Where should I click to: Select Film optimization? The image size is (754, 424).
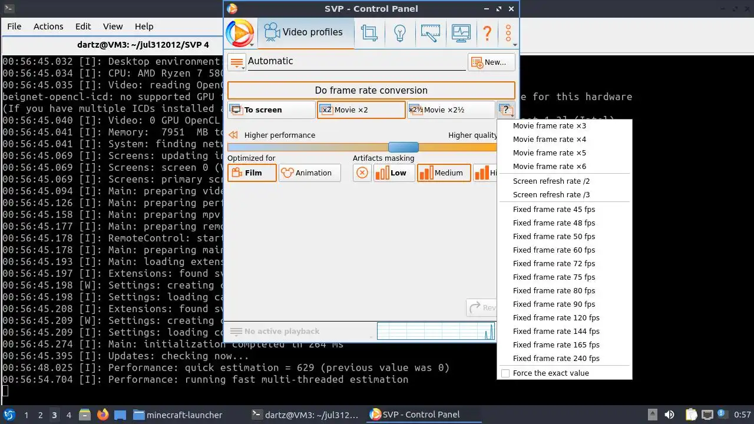(252, 173)
